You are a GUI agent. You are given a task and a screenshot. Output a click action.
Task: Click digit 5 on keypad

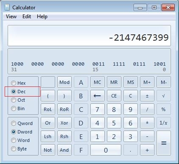point(114,123)
